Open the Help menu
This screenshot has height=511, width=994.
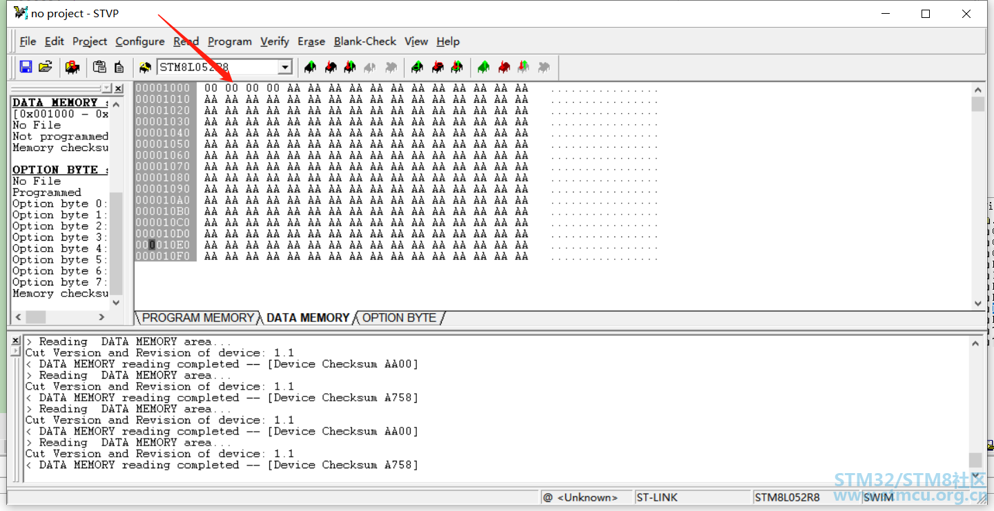(448, 41)
